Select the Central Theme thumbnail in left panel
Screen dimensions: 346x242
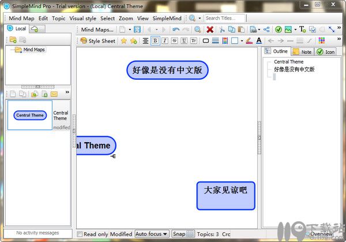coord(30,115)
